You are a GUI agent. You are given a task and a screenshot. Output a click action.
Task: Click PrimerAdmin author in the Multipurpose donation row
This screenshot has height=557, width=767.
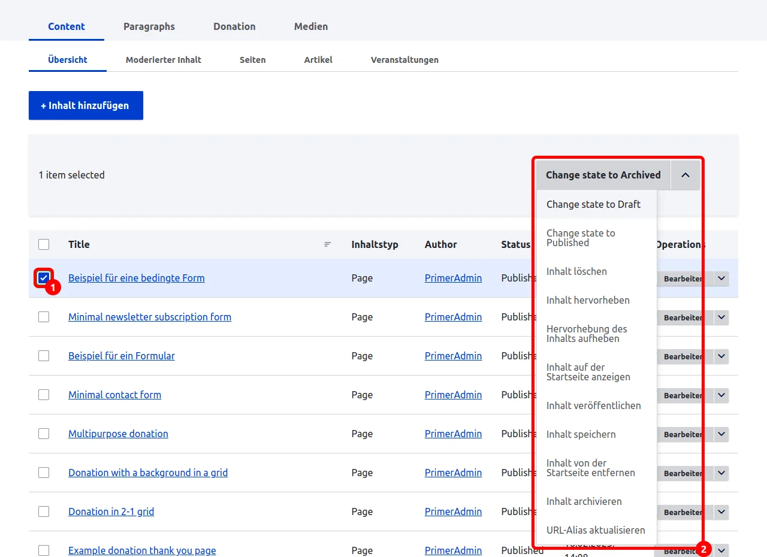coord(453,434)
